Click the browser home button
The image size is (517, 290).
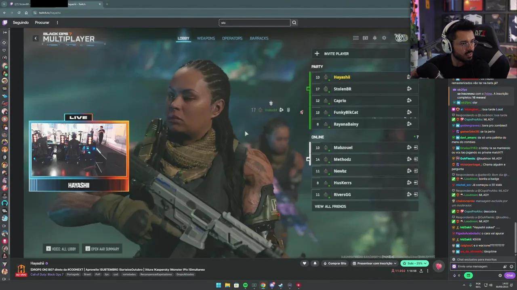click(x=26, y=12)
